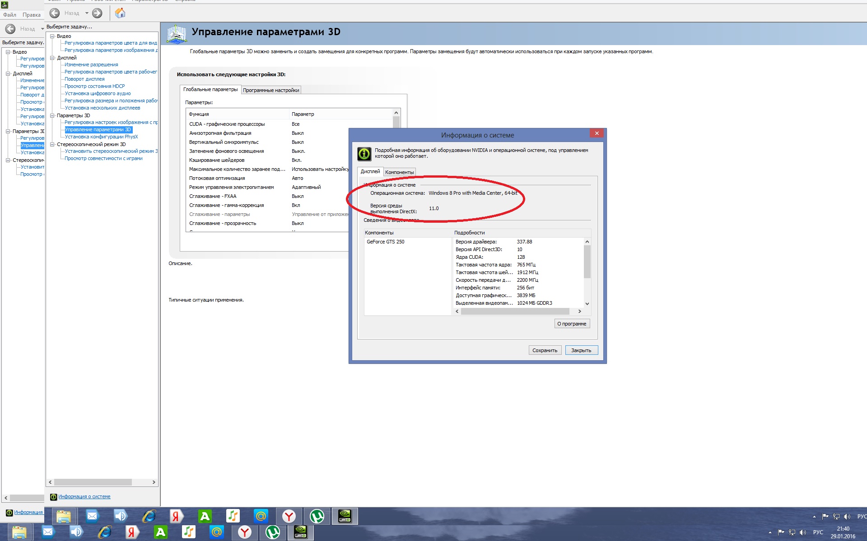Select the Установка конфигурации PhysX tree item
The image size is (867, 541).
pos(101,137)
